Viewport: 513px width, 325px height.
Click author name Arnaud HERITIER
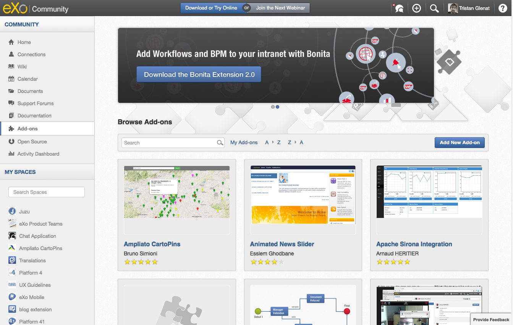click(397, 253)
